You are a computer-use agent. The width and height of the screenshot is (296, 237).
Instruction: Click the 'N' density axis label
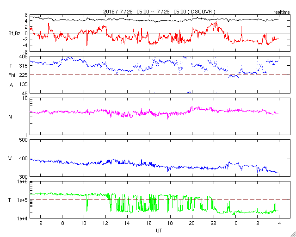tap(10, 117)
